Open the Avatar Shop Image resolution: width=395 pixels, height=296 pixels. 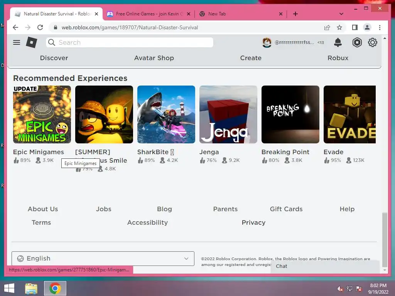pos(154,58)
